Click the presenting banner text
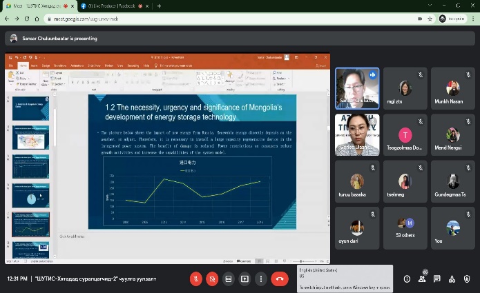Screen dimensions: 480x293 click(59, 39)
